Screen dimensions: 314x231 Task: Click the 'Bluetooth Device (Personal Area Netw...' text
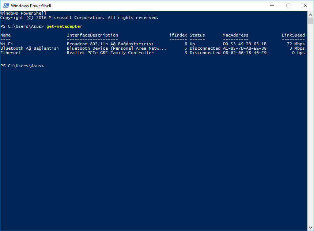click(x=117, y=49)
